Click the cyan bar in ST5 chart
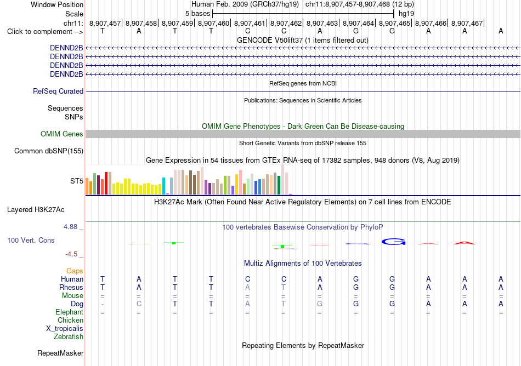The width and height of the screenshot is (521, 366). [x=163, y=186]
